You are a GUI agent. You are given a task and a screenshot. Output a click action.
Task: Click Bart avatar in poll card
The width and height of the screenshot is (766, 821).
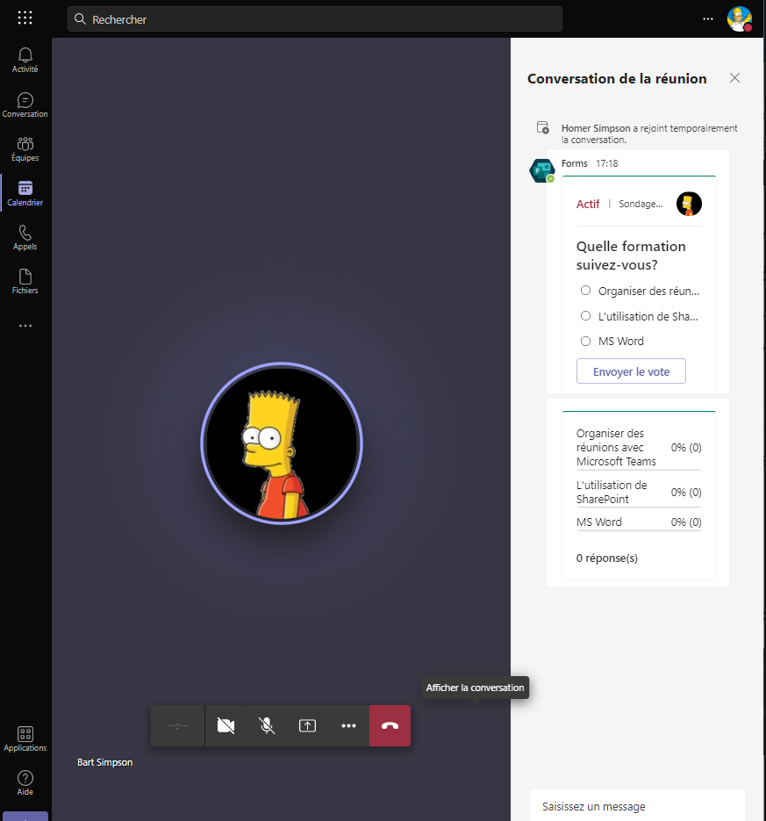[689, 204]
